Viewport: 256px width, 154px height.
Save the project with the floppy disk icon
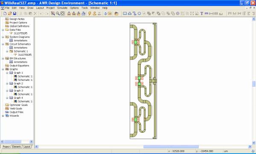[x=15, y=14]
